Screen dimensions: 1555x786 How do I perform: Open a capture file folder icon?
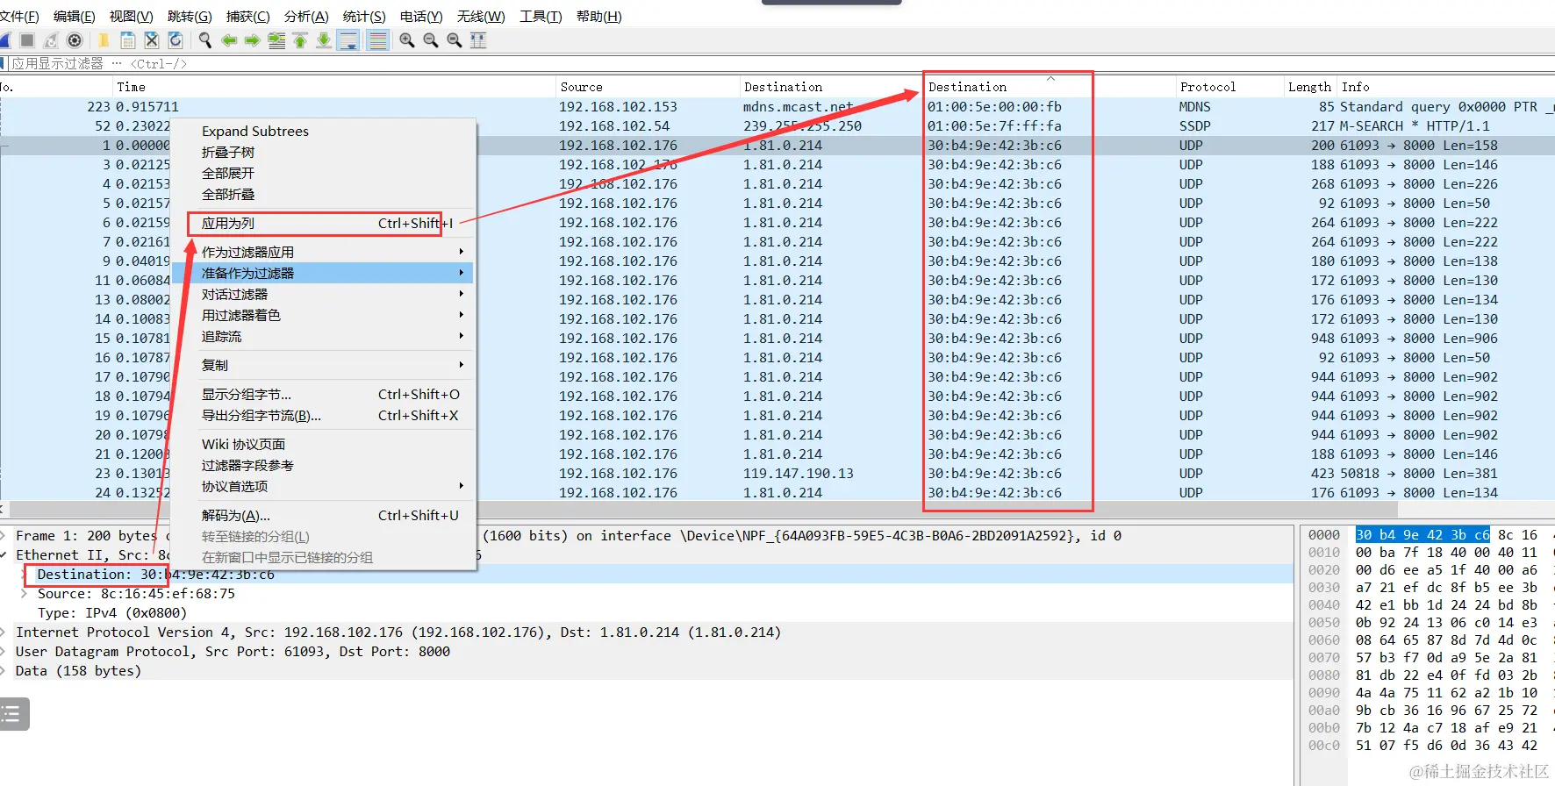click(104, 40)
